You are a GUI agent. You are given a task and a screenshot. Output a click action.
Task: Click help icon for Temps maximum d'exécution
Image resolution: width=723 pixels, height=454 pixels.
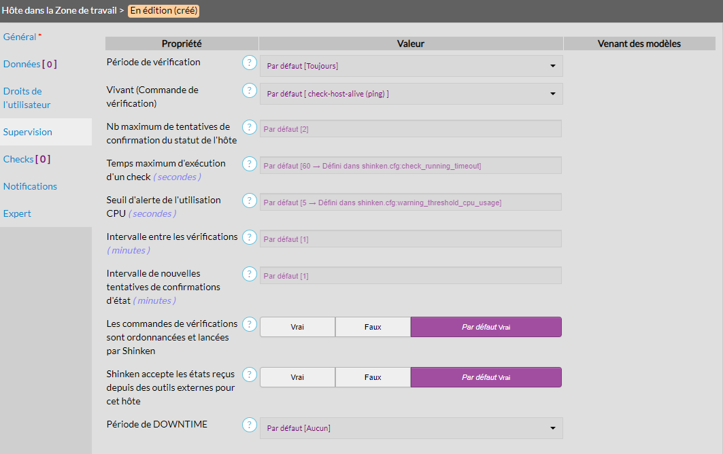click(x=250, y=164)
